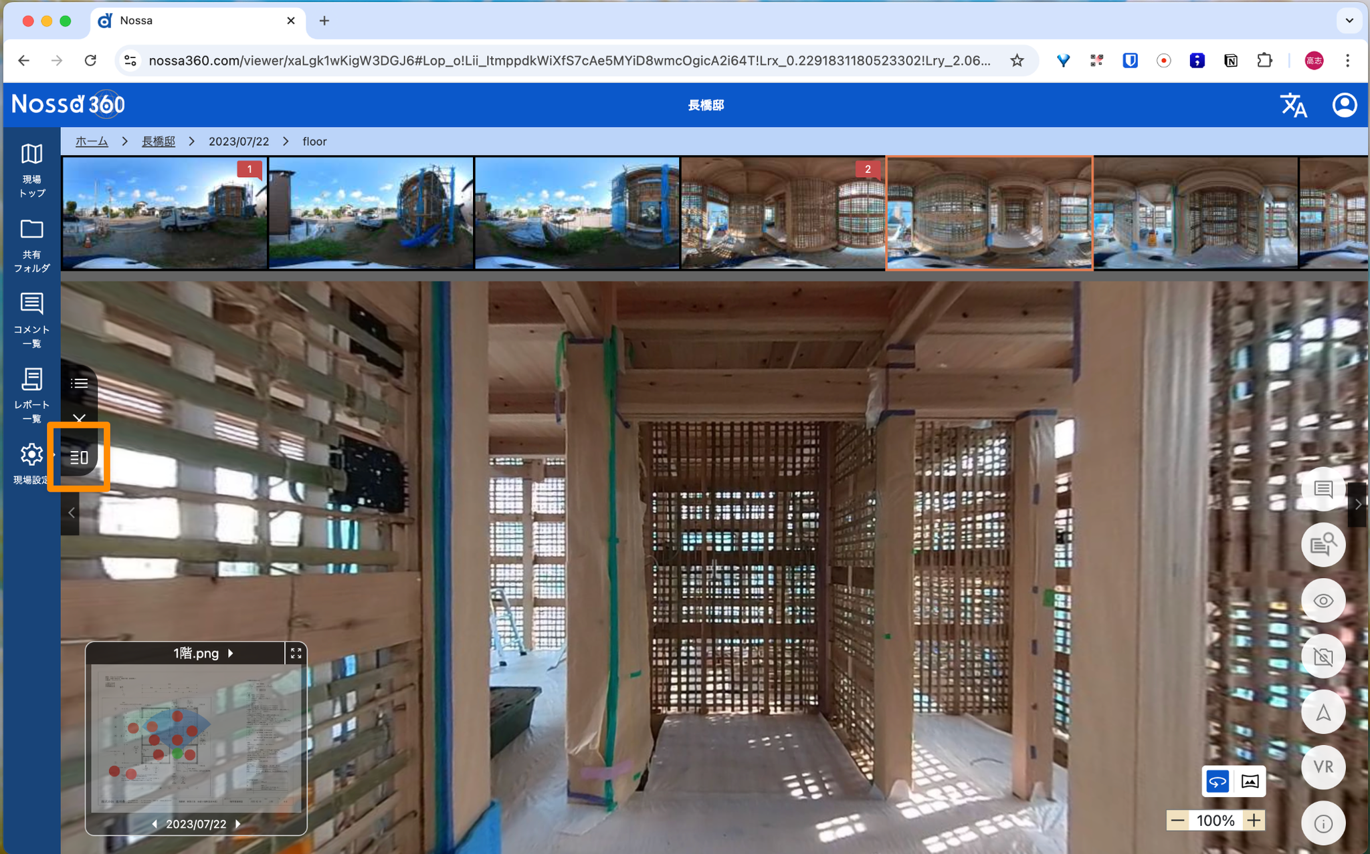This screenshot has height=854, width=1370.
Task: Expand the 1階.png floor plan selector arrow
Action: 231,653
